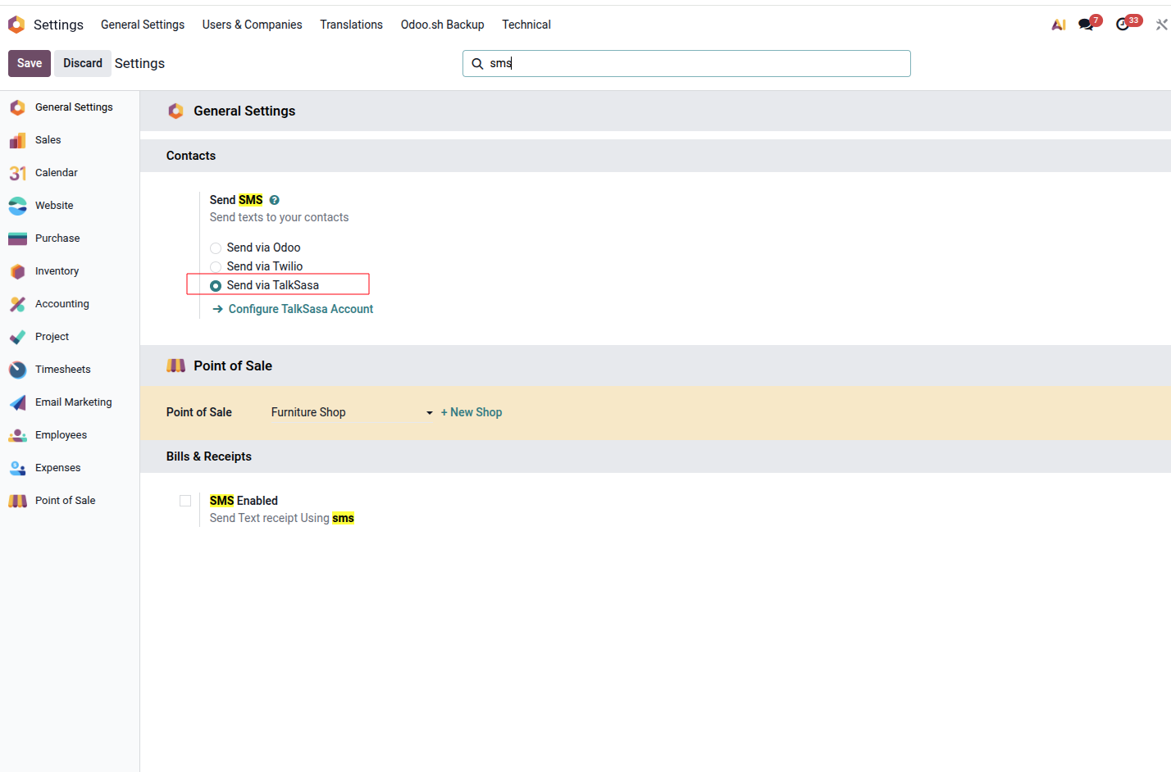The width and height of the screenshot is (1171, 772).
Task: Click the Settings search input field
Action: tap(686, 63)
